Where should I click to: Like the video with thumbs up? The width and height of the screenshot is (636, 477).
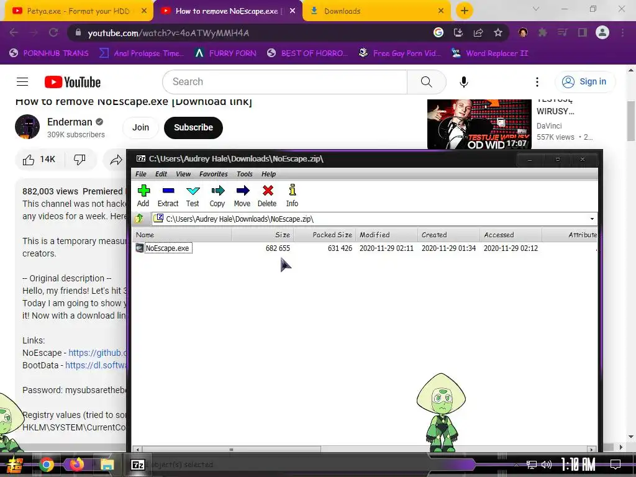tap(39, 160)
